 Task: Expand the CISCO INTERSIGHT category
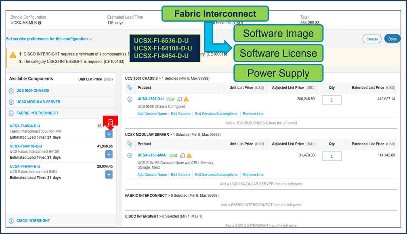click(x=11, y=221)
